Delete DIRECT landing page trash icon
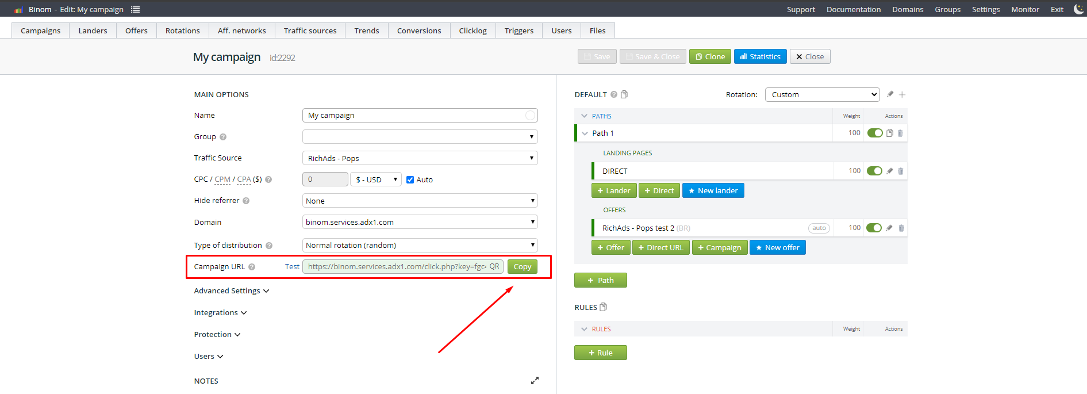Screen dimensions: 1087x394 click(x=901, y=171)
